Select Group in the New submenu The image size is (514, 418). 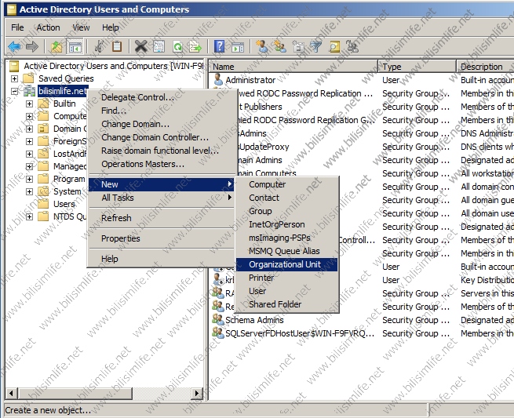(286, 211)
